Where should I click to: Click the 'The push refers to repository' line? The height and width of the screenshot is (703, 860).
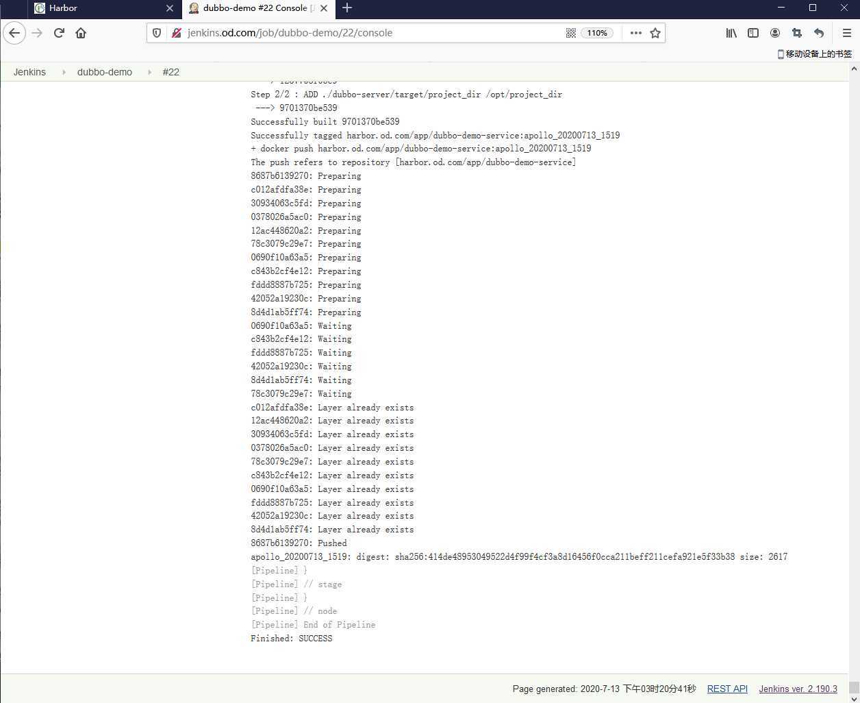tap(414, 162)
